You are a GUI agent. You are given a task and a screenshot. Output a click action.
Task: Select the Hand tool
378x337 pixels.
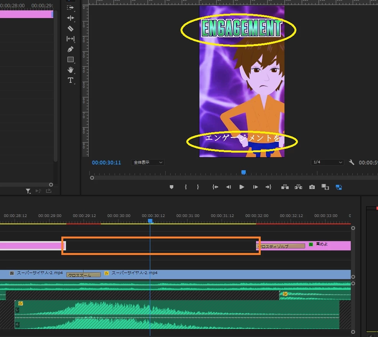click(x=71, y=70)
